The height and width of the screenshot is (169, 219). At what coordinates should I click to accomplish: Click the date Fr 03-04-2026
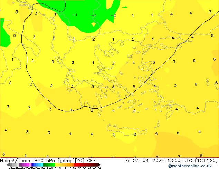[x=145, y=161]
